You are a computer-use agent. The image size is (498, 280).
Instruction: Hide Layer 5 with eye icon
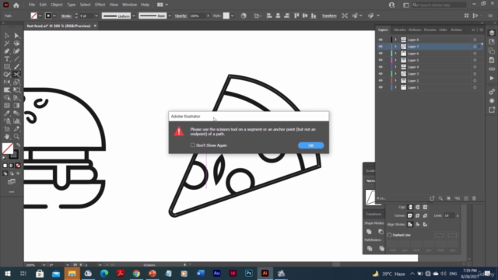381,60
